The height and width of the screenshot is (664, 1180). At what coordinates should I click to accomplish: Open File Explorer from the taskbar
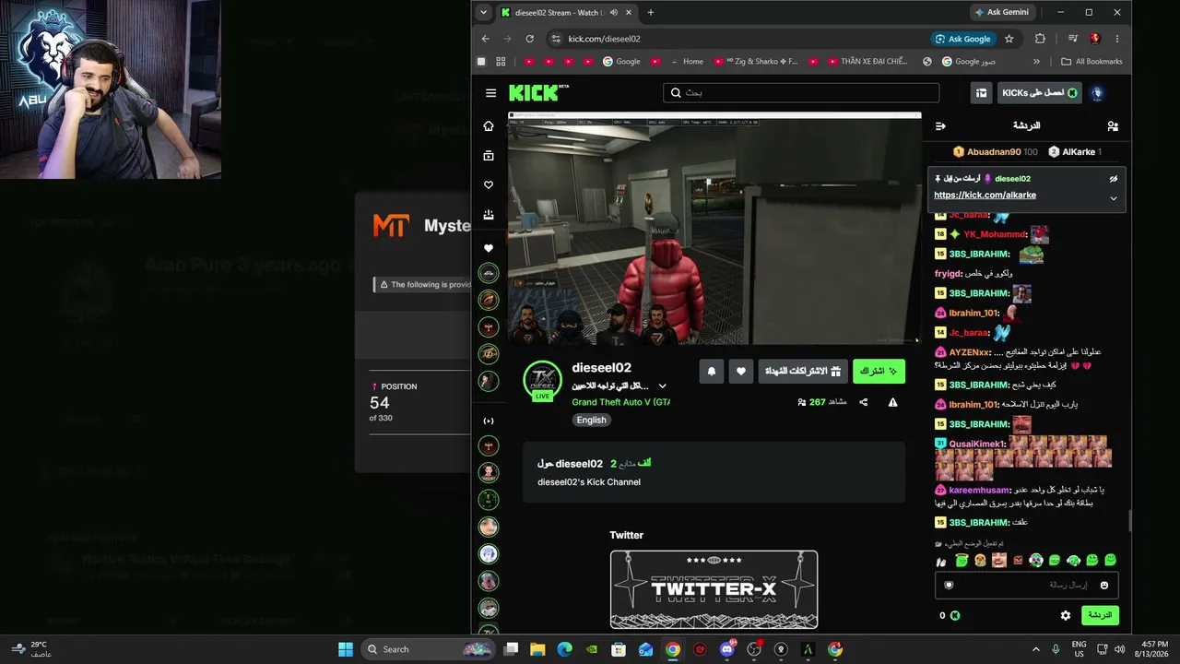click(537, 649)
